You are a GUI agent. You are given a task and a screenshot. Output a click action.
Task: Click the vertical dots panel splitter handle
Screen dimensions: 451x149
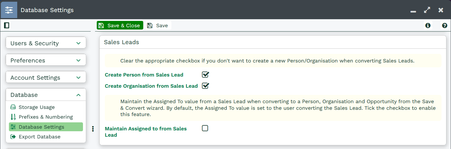click(93, 129)
